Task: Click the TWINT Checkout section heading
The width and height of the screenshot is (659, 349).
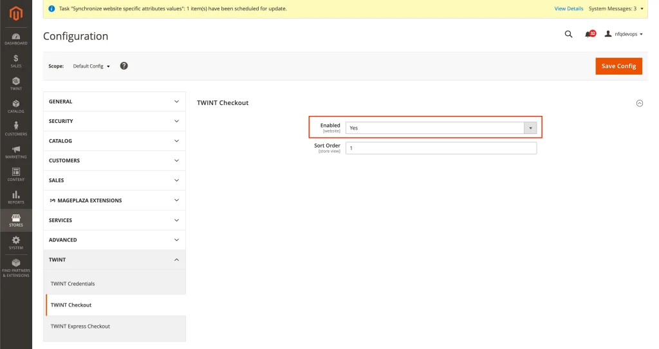Action: click(x=223, y=102)
